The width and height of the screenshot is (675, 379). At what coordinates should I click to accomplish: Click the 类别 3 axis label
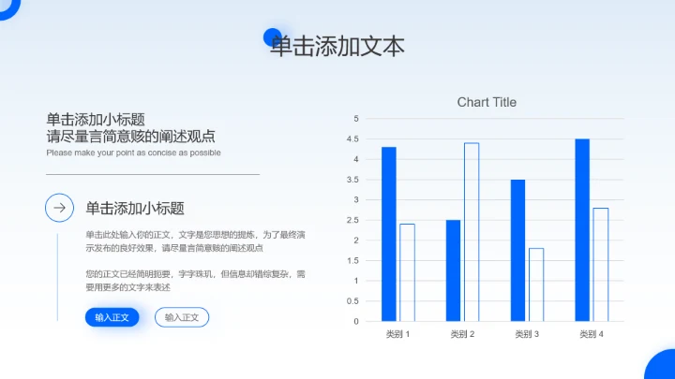527,334
